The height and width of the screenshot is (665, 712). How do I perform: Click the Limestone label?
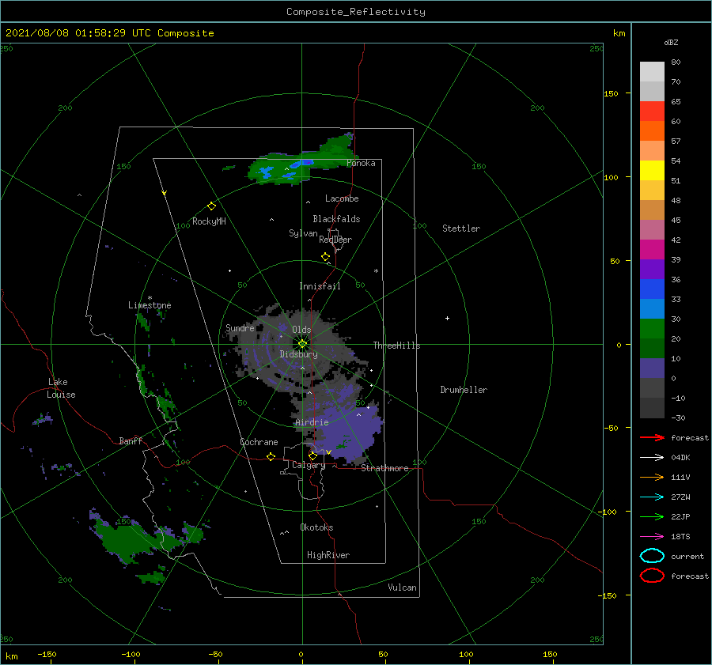point(150,305)
